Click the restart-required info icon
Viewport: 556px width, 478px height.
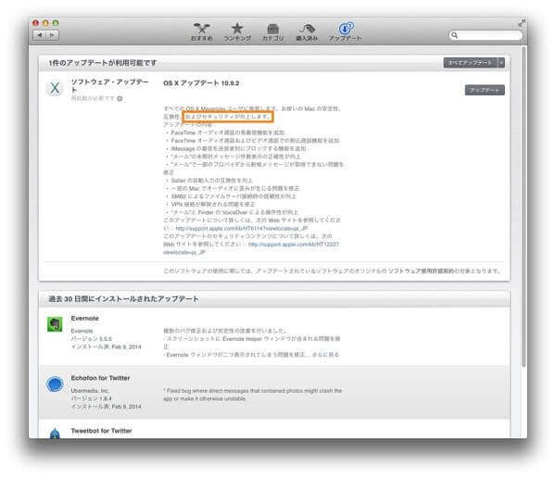120,98
